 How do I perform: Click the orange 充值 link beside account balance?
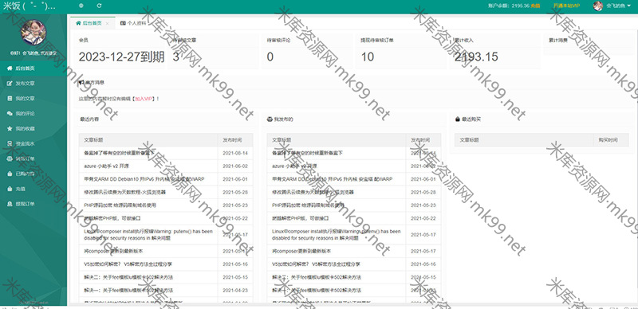coord(535,6)
